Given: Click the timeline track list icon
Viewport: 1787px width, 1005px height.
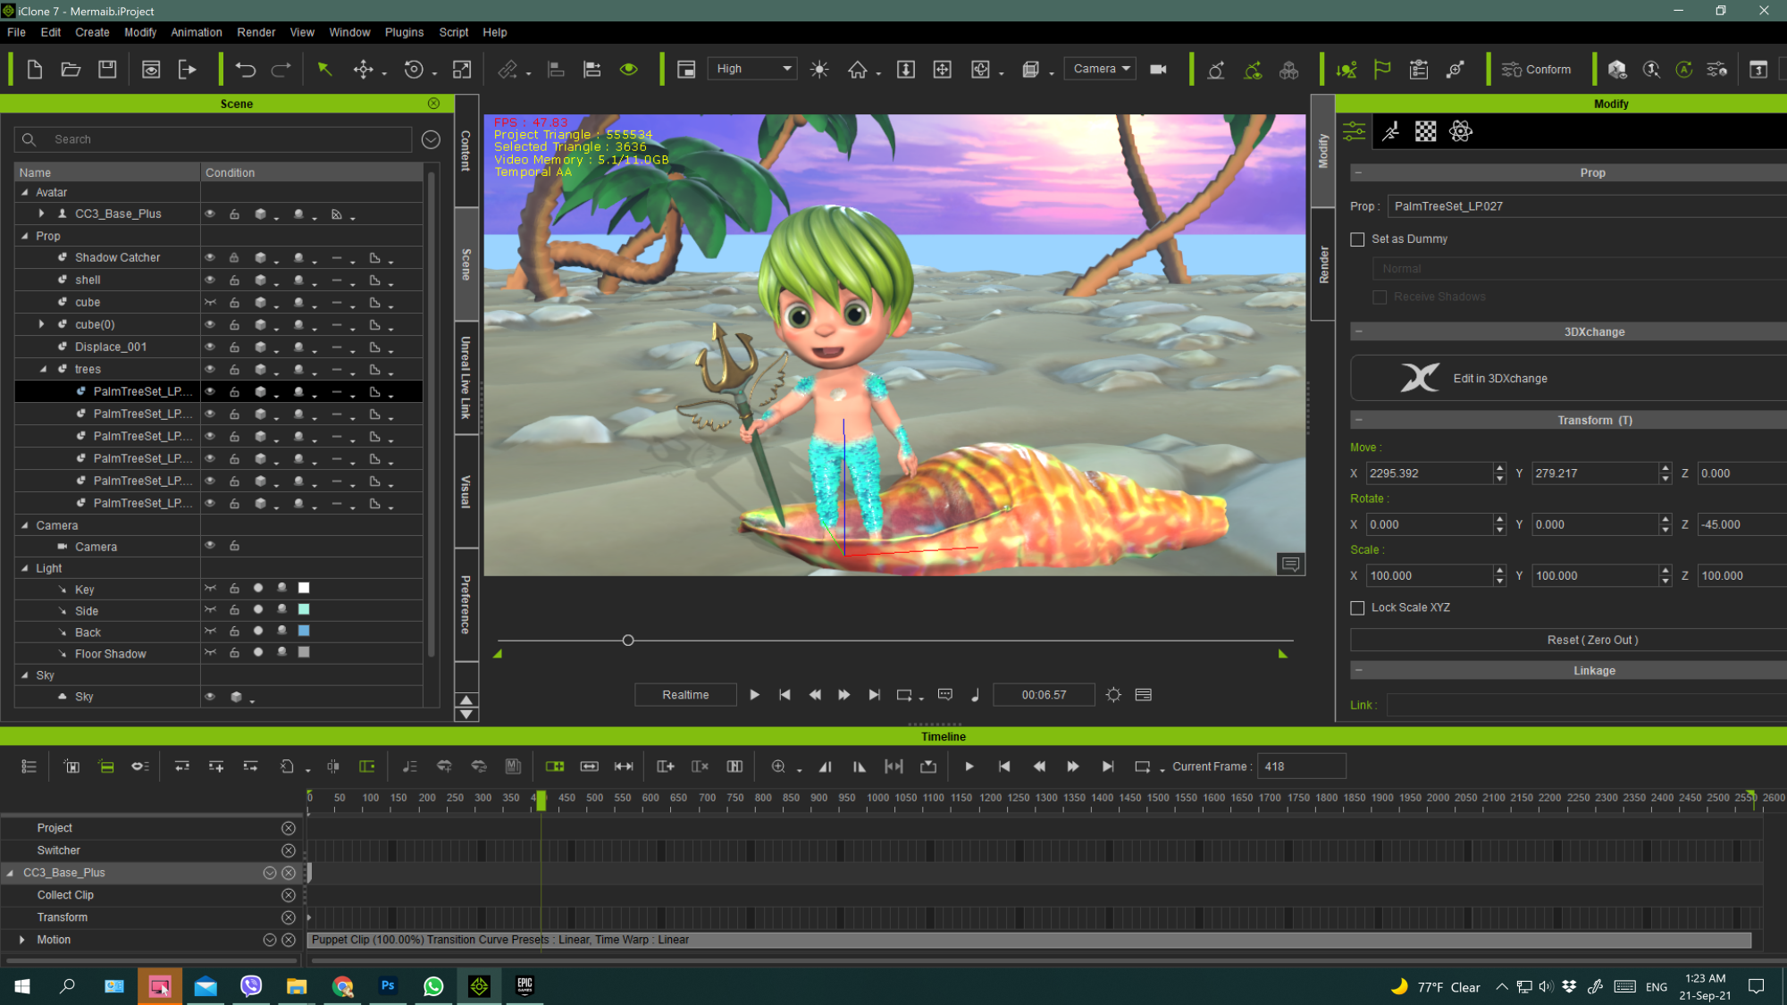Looking at the screenshot, I should pyautogui.click(x=29, y=766).
